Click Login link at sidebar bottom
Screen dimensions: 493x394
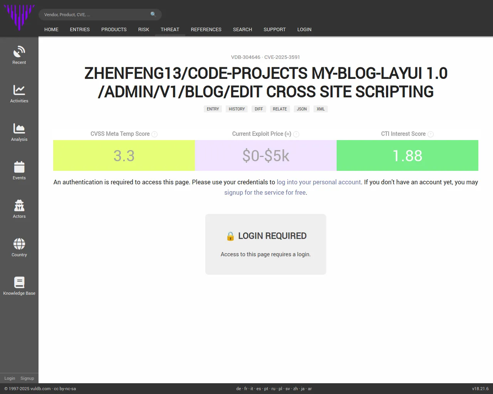10,378
